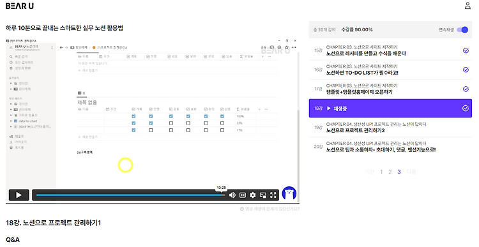
Task: Mute the video with the speaker icon
Action: (232, 195)
